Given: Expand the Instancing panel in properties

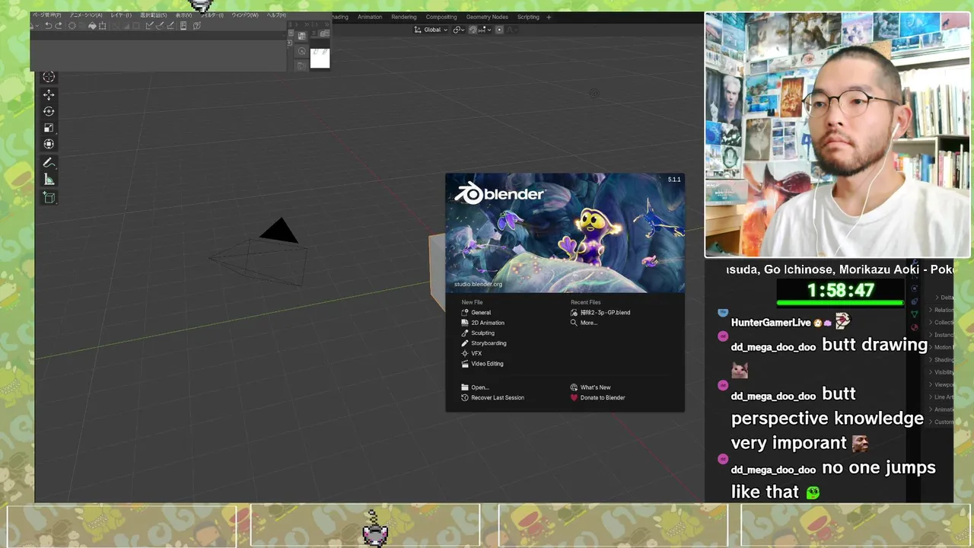Looking at the screenshot, I should 942,335.
